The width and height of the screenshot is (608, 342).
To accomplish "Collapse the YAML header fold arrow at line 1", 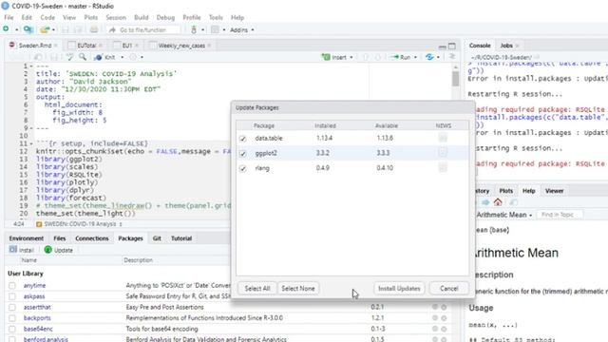I will click(31, 66).
